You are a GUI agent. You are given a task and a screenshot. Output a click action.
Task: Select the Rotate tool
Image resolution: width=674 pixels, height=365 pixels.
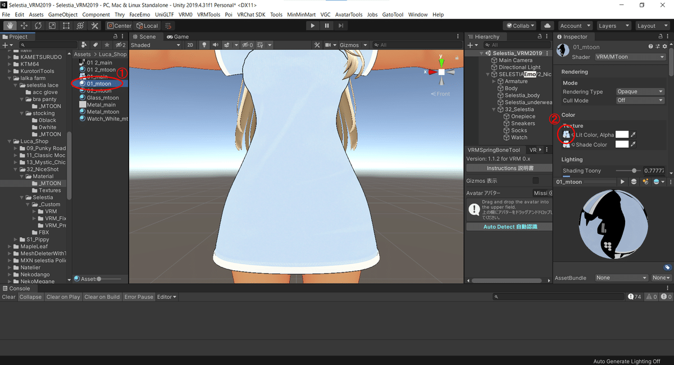38,26
